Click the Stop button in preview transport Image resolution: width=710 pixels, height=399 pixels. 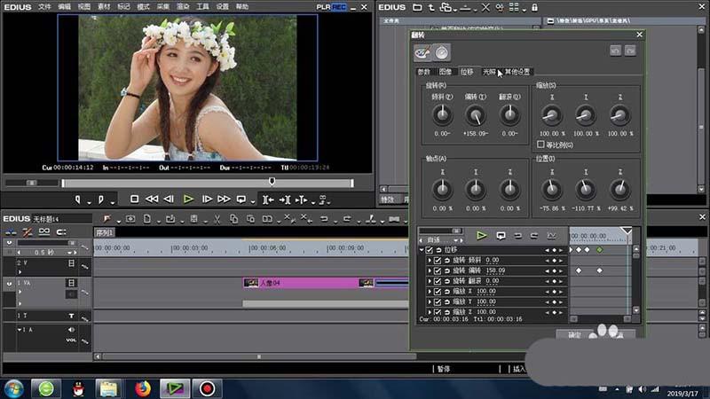coord(135,199)
